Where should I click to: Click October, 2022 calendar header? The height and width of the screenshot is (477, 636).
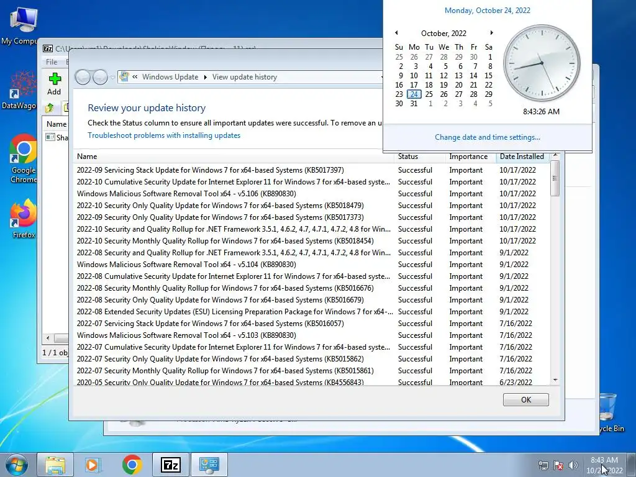point(443,34)
